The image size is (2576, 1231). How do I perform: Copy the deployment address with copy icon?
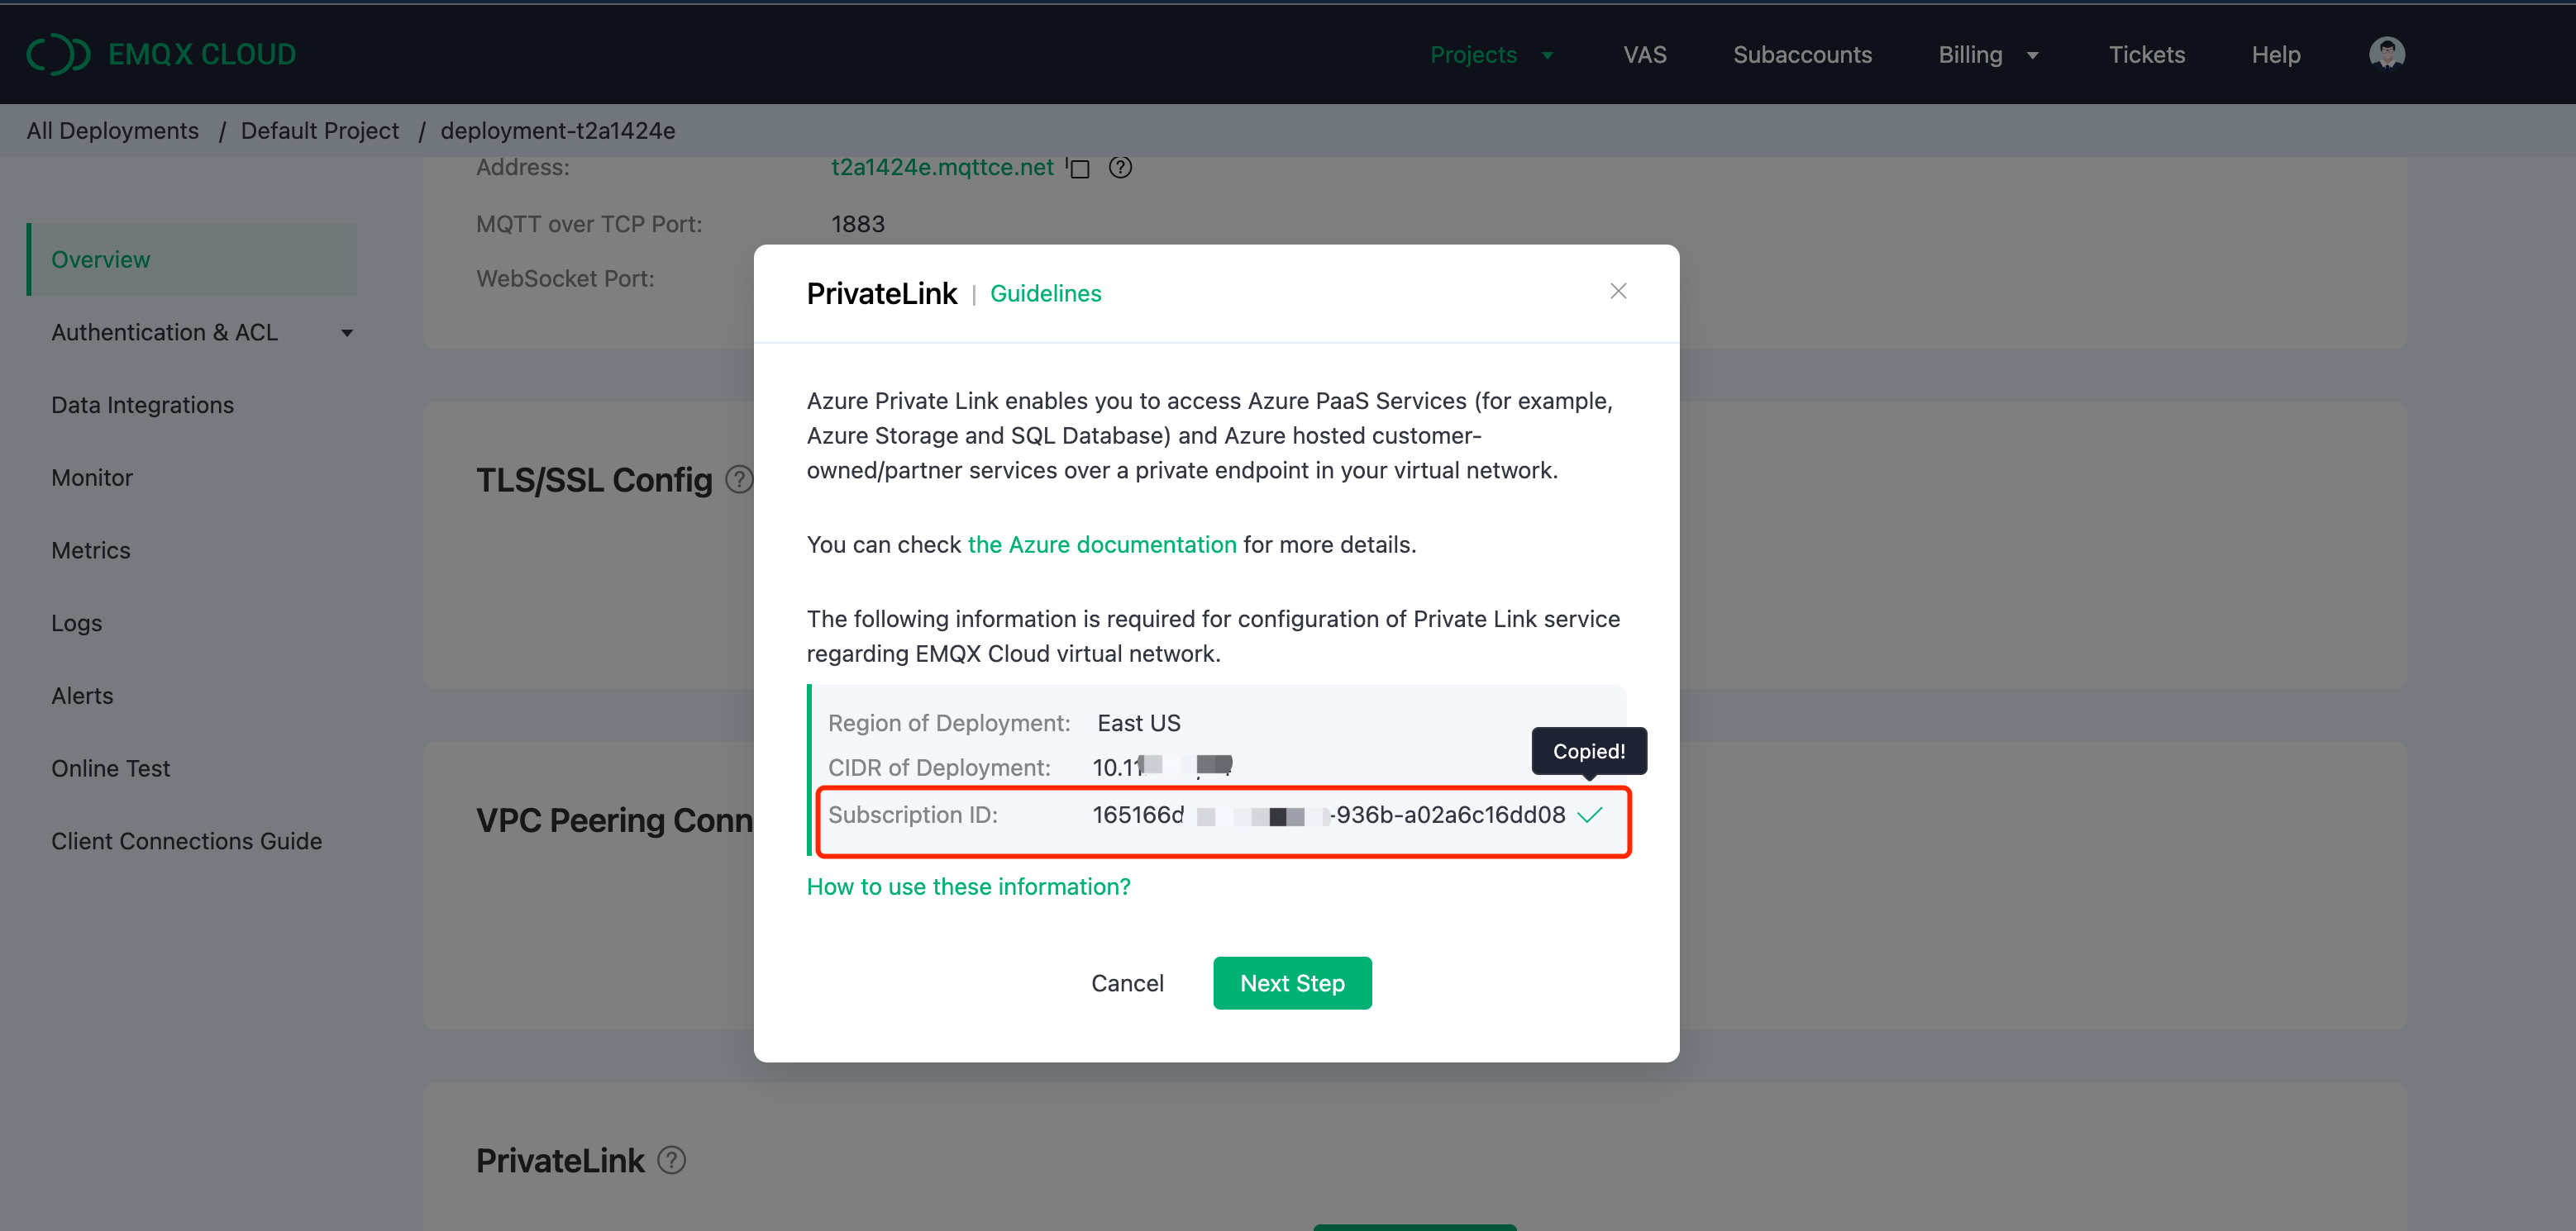click(1078, 168)
